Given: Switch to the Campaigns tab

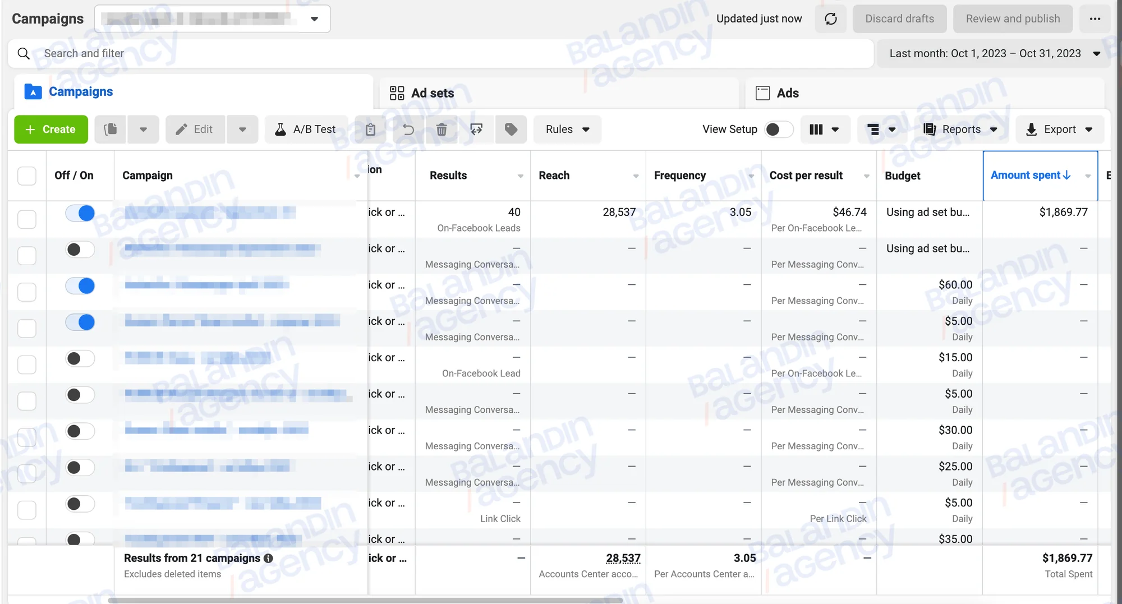Looking at the screenshot, I should 194,92.
